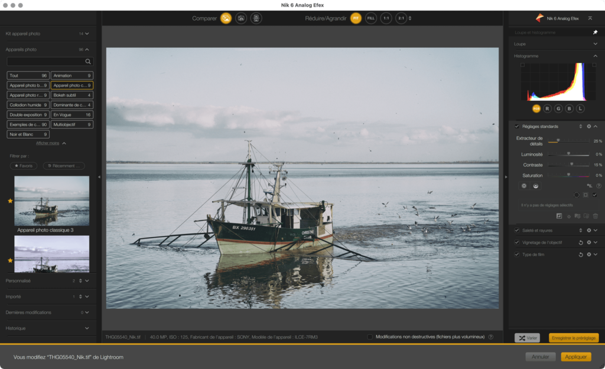Toggle favorite star on Appareil photo classique 3
The width and height of the screenshot is (605, 369).
(x=10, y=201)
